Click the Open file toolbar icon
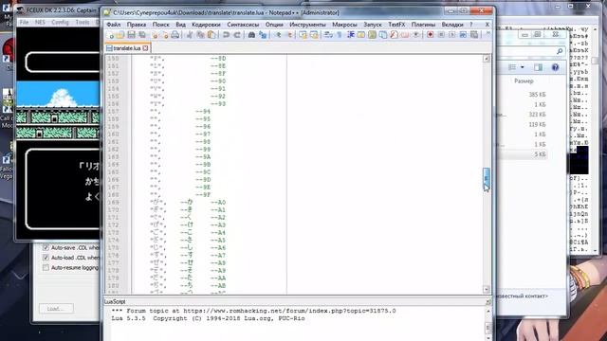 pyautogui.click(x=120, y=35)
